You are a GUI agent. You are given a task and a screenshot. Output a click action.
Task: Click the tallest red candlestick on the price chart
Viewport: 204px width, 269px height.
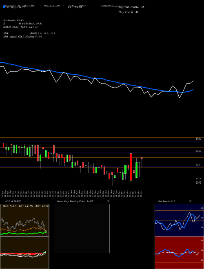coord(131,167)
